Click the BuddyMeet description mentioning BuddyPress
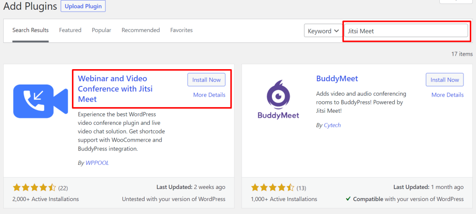 pos(361,102)
